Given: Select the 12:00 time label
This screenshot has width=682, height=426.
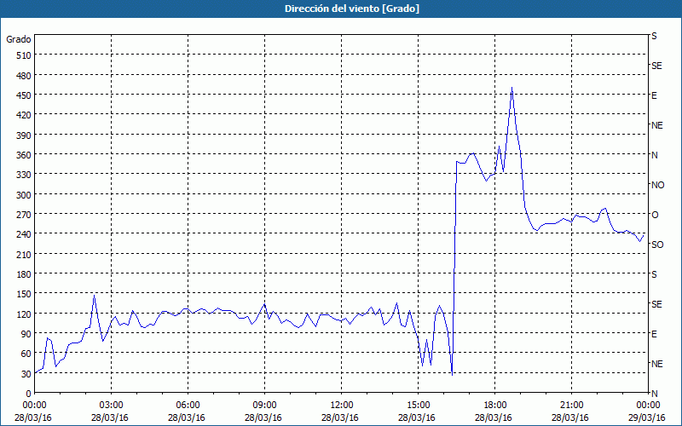Looking at the screenshot, I should [340, 406].
